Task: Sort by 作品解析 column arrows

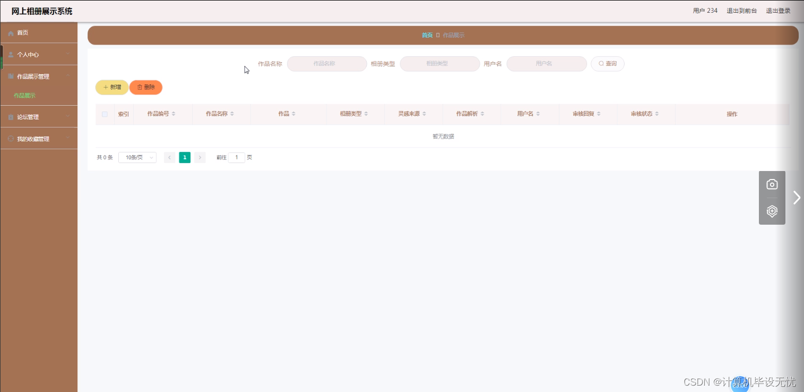Action: click(x=482, y=114)
